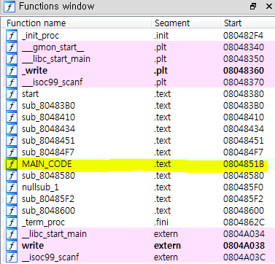Viewport: 275px width, 264px height.
Task: Click start address 0804851B
Action: tap(244, 164)
